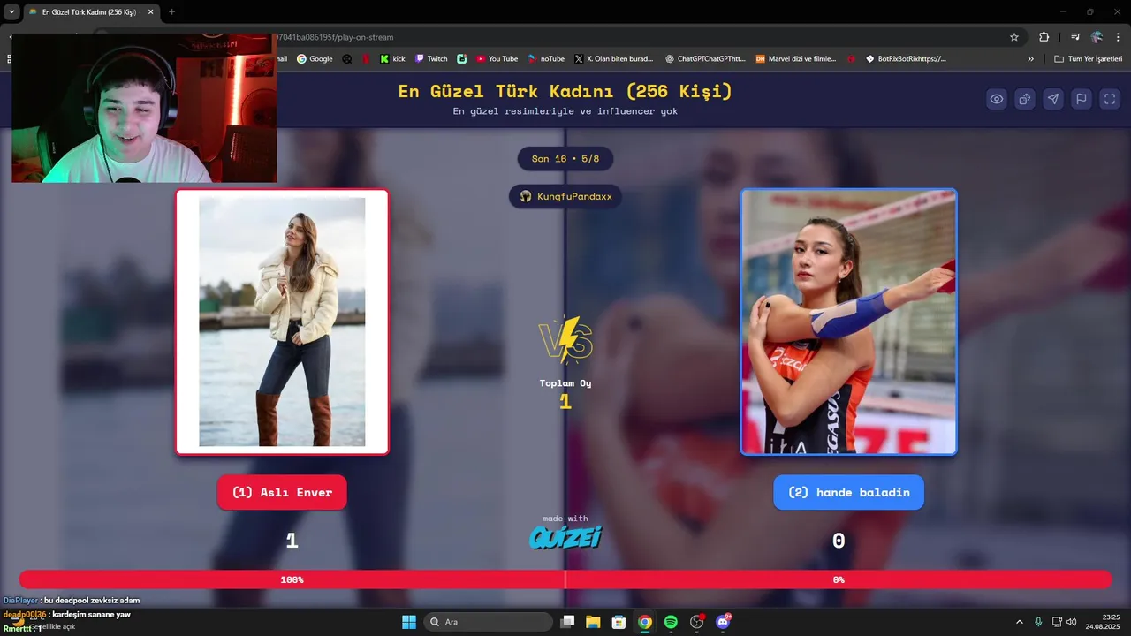Open a new browser tab
Screen dimensions: 1131x636
click(171, 12)
